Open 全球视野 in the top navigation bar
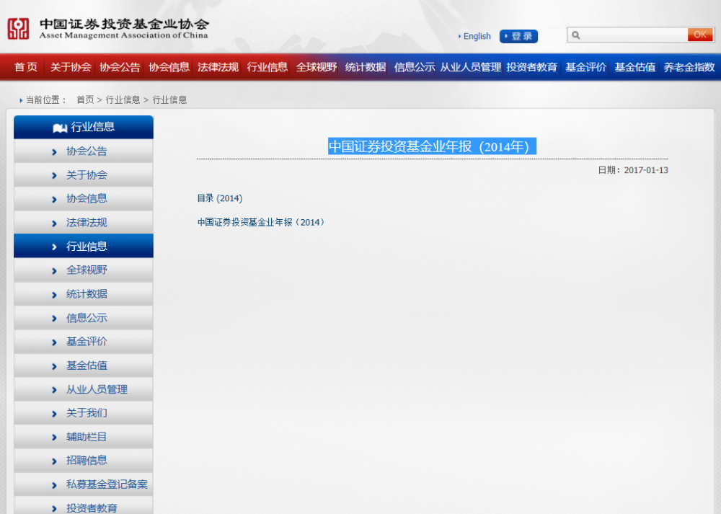721x514 pixels. [x=317, y=67]
